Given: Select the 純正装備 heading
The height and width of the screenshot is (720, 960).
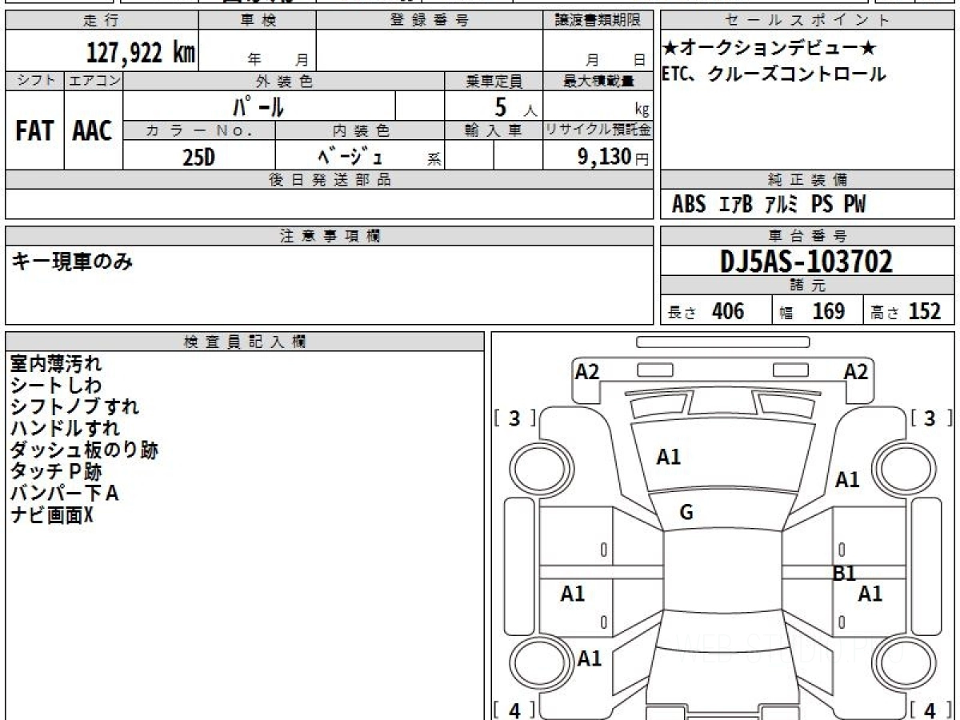Looking at the screenshot, I should click(x=808, y=180).
